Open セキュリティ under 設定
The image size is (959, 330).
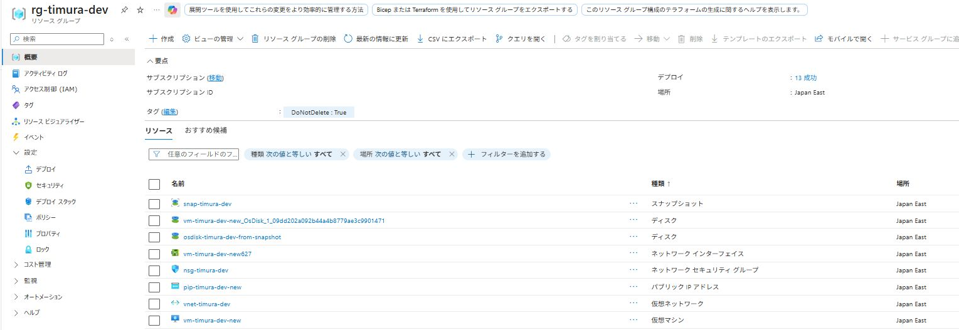click(50, 185)
